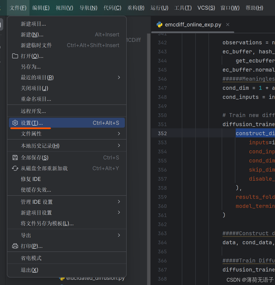Viewport: 275px width, 285px height.
Task: Select 使缓存失效... menu entry
Action: pyautogui.click(x=67, y=190)
